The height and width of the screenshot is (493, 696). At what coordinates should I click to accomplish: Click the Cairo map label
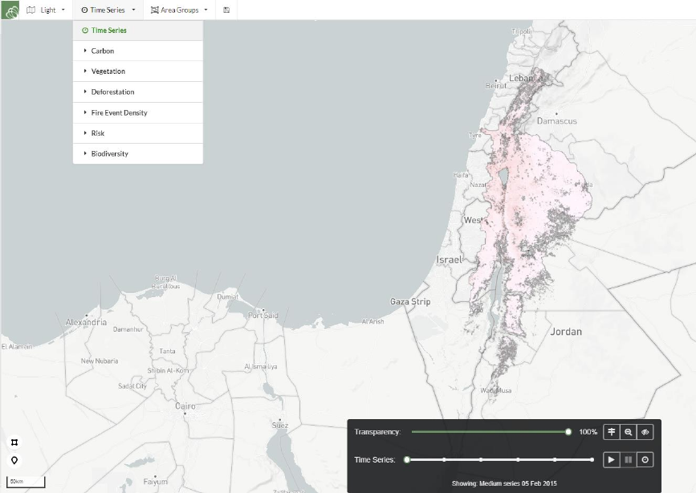click(185, 406)
